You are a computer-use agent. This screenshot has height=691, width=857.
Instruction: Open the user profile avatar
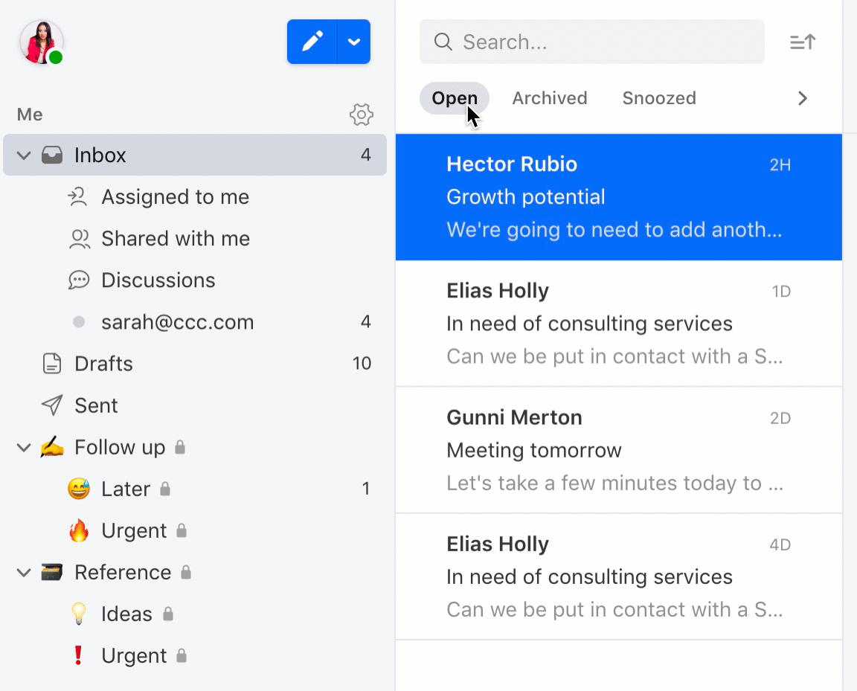41,42
